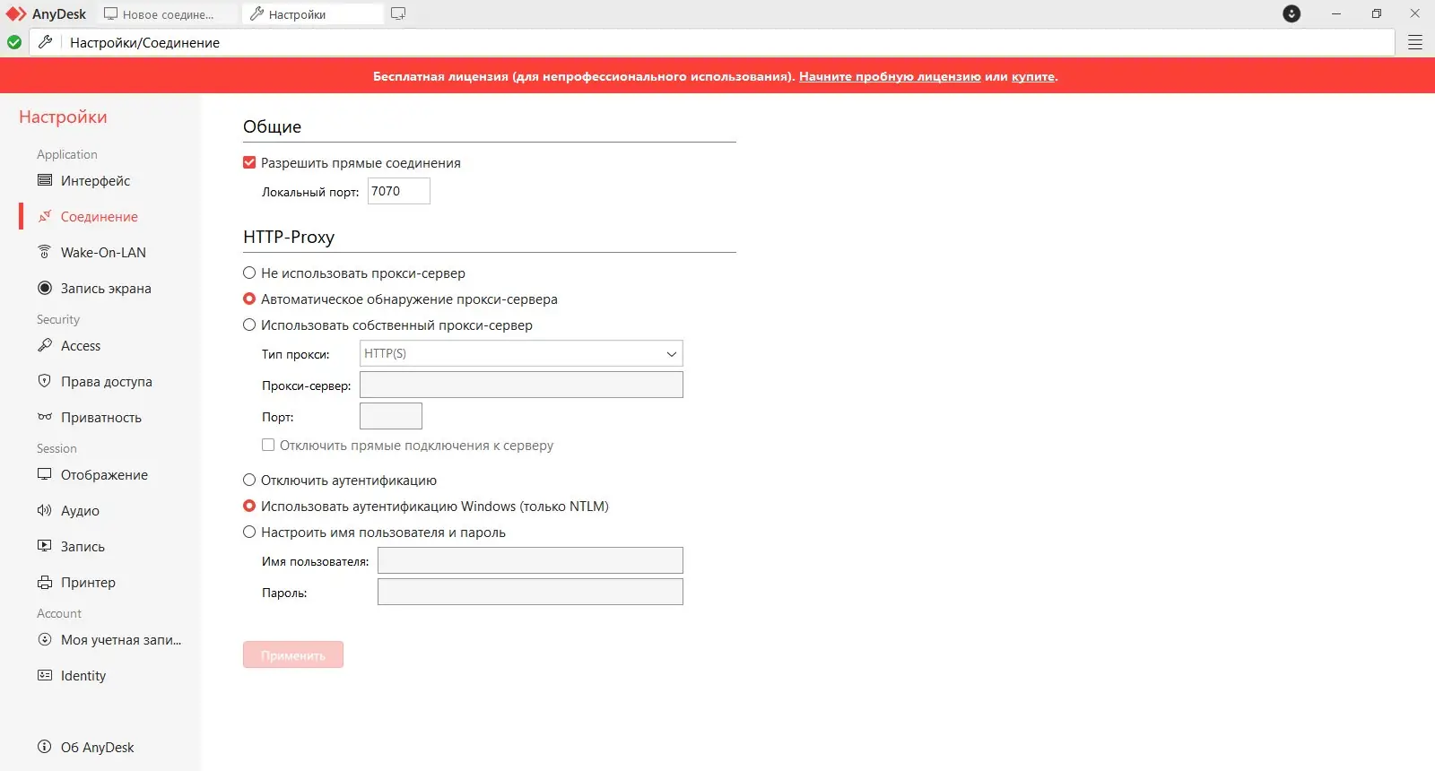This screenshot has width=1435, height=771.
Task: Click the Настройки/Соединение address field
Action: click(x=712, y=42)
